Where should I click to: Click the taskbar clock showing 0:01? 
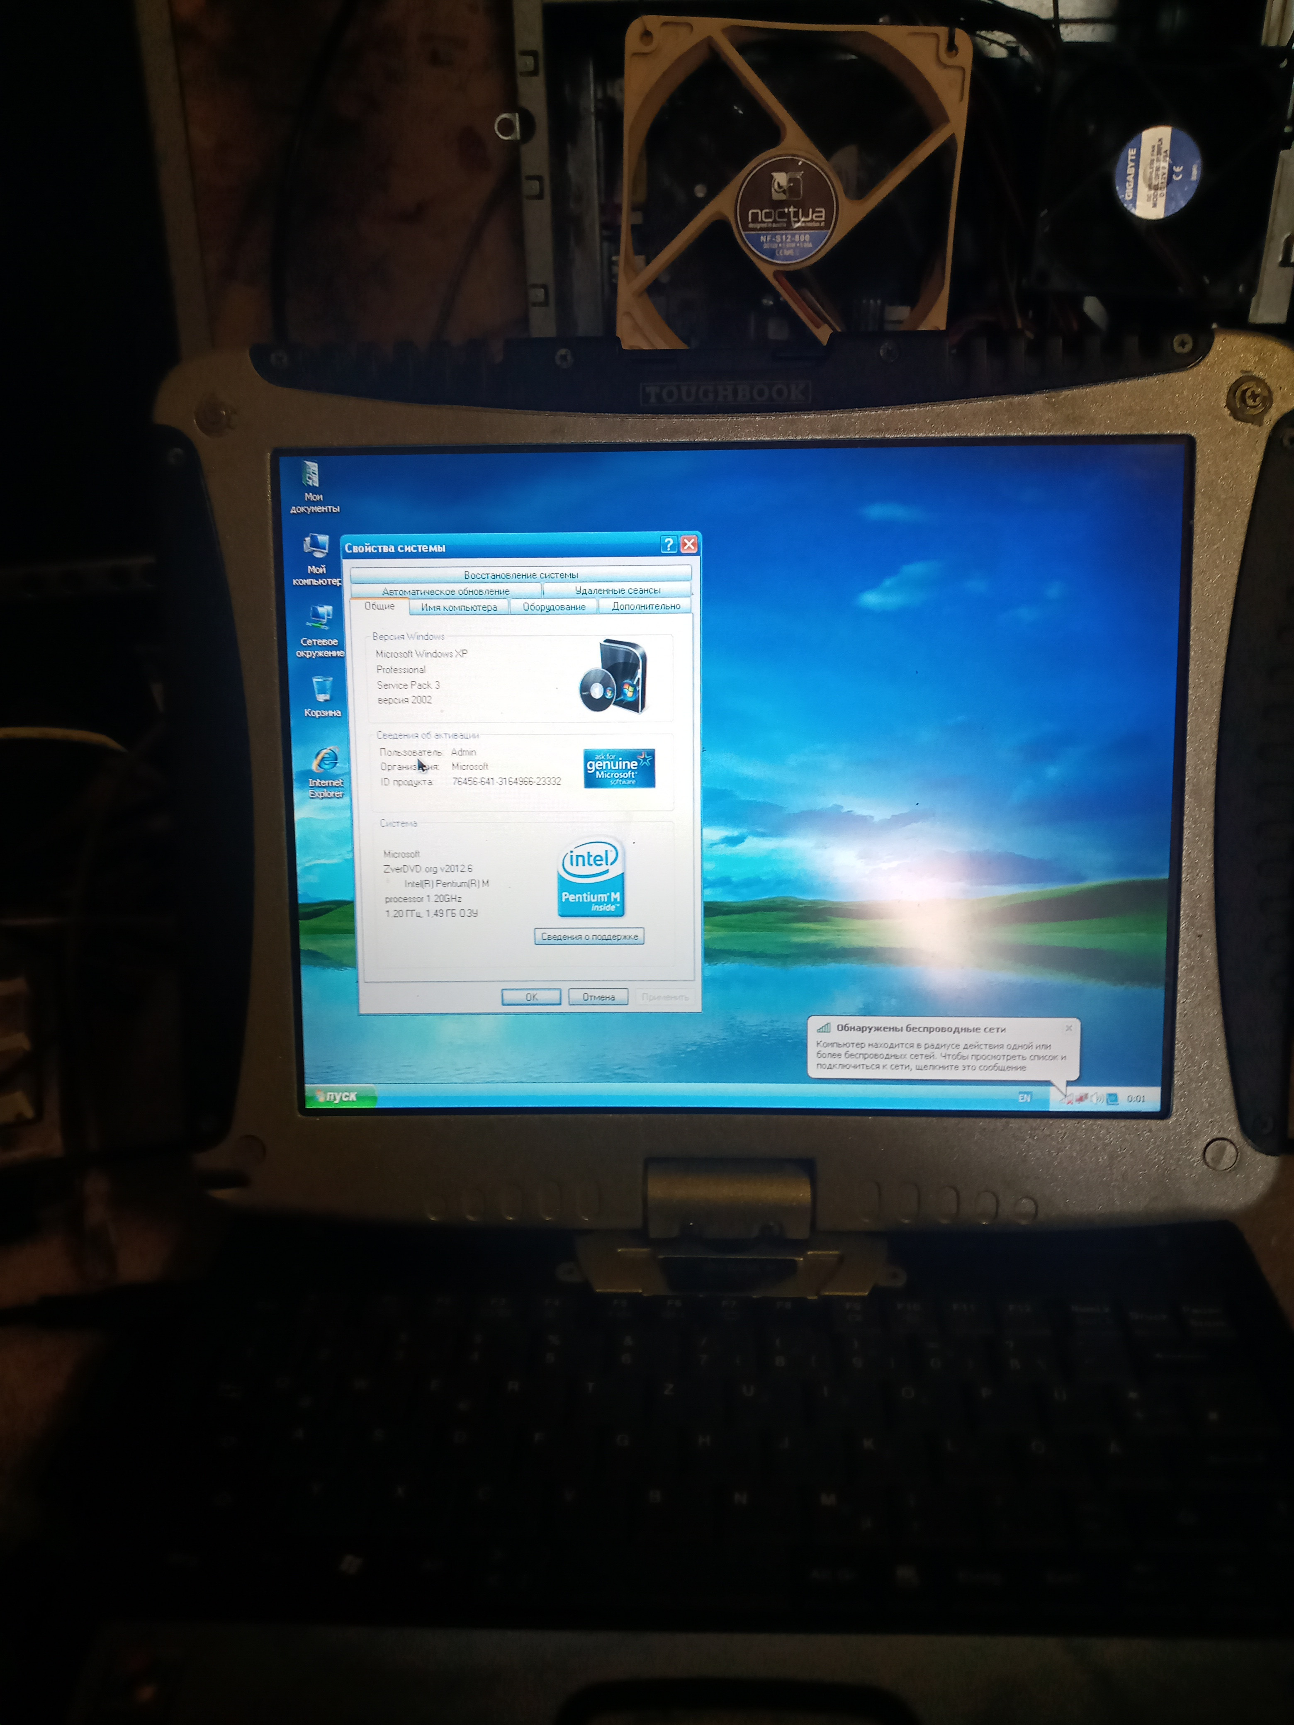(x=1136, y=1099)
